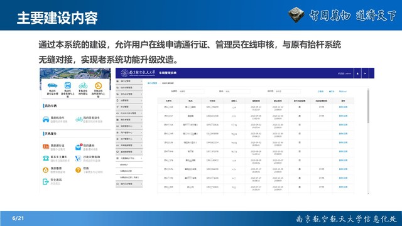The image size is (402, 226).
Task: Select the 车辆进出记录 sidebar submenu item
Action: [x=129, y=171]
